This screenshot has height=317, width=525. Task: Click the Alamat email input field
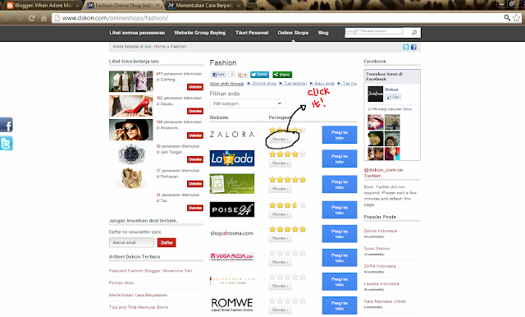point(131,242)
